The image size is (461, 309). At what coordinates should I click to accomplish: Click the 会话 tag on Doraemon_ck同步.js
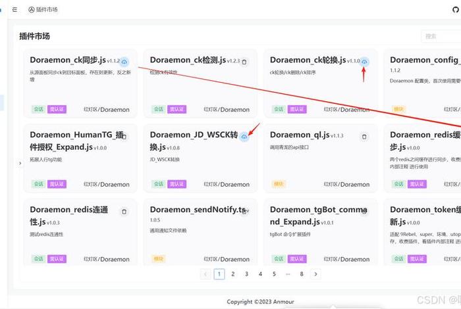coord(38,109)
